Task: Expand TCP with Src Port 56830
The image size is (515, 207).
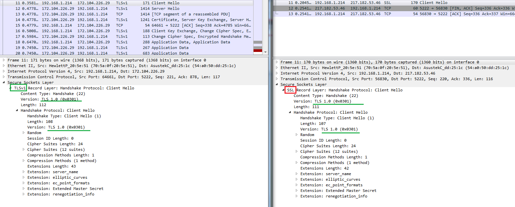Action: click(x=277, y=79)
